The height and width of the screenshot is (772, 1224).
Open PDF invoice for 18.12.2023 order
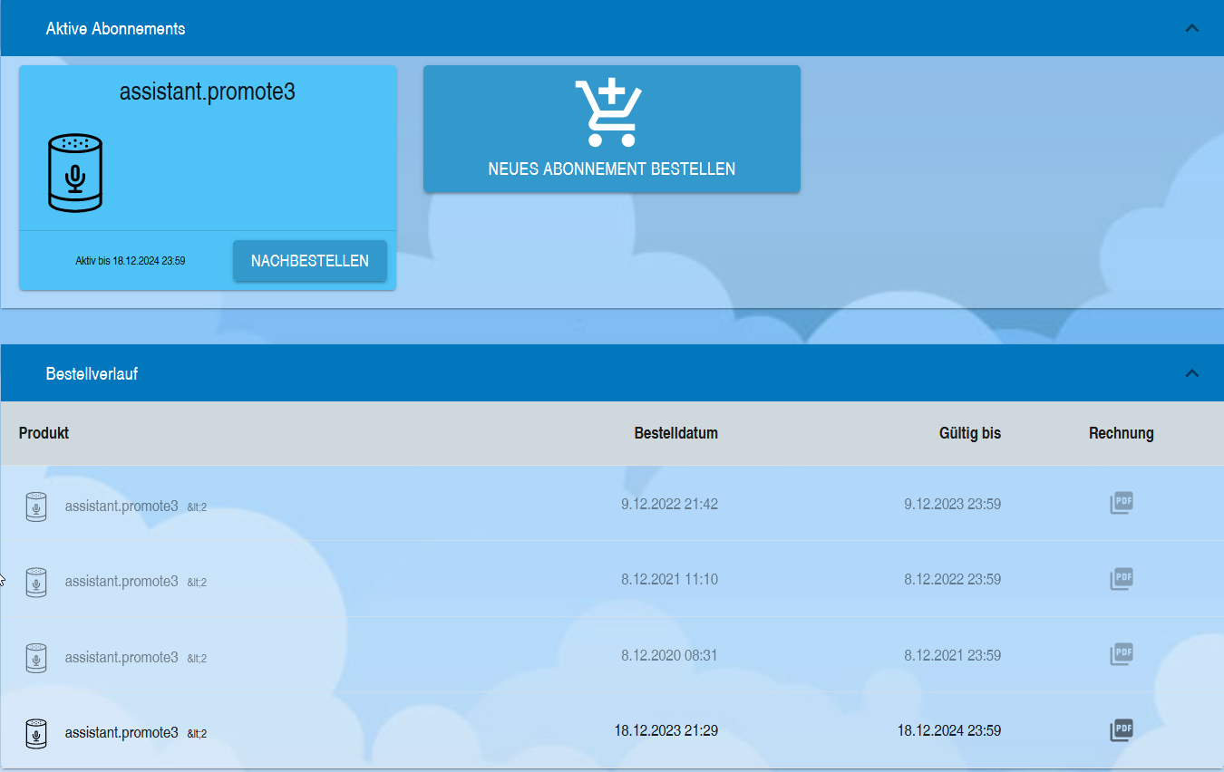coord(1122,730)
